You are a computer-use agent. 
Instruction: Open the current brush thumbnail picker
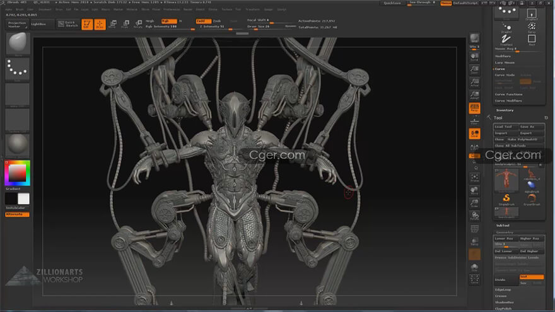tap(18, 43)
